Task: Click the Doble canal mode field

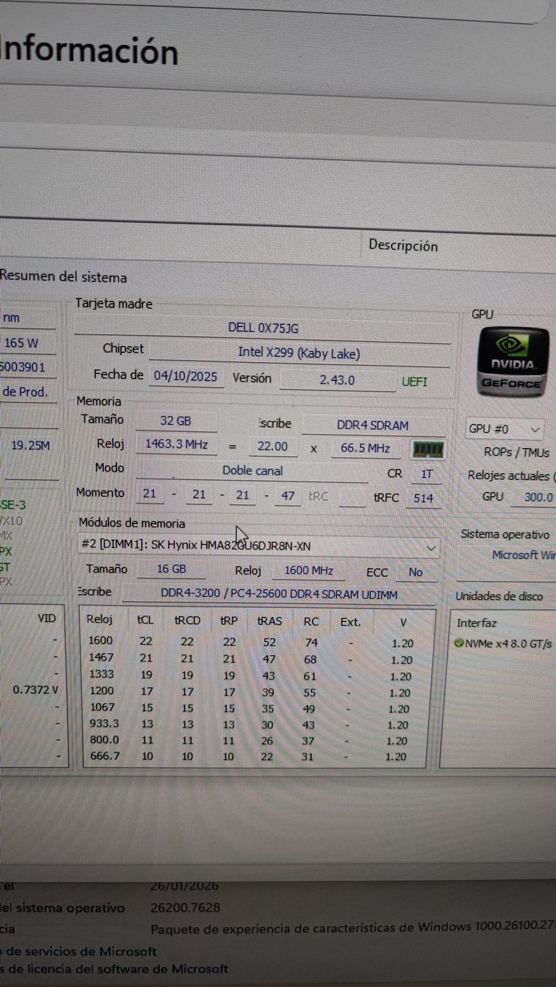Action: coord(252,470)
